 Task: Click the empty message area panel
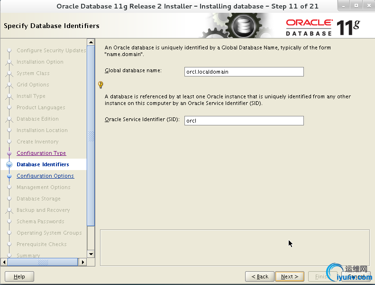click(x=235, y=247)
